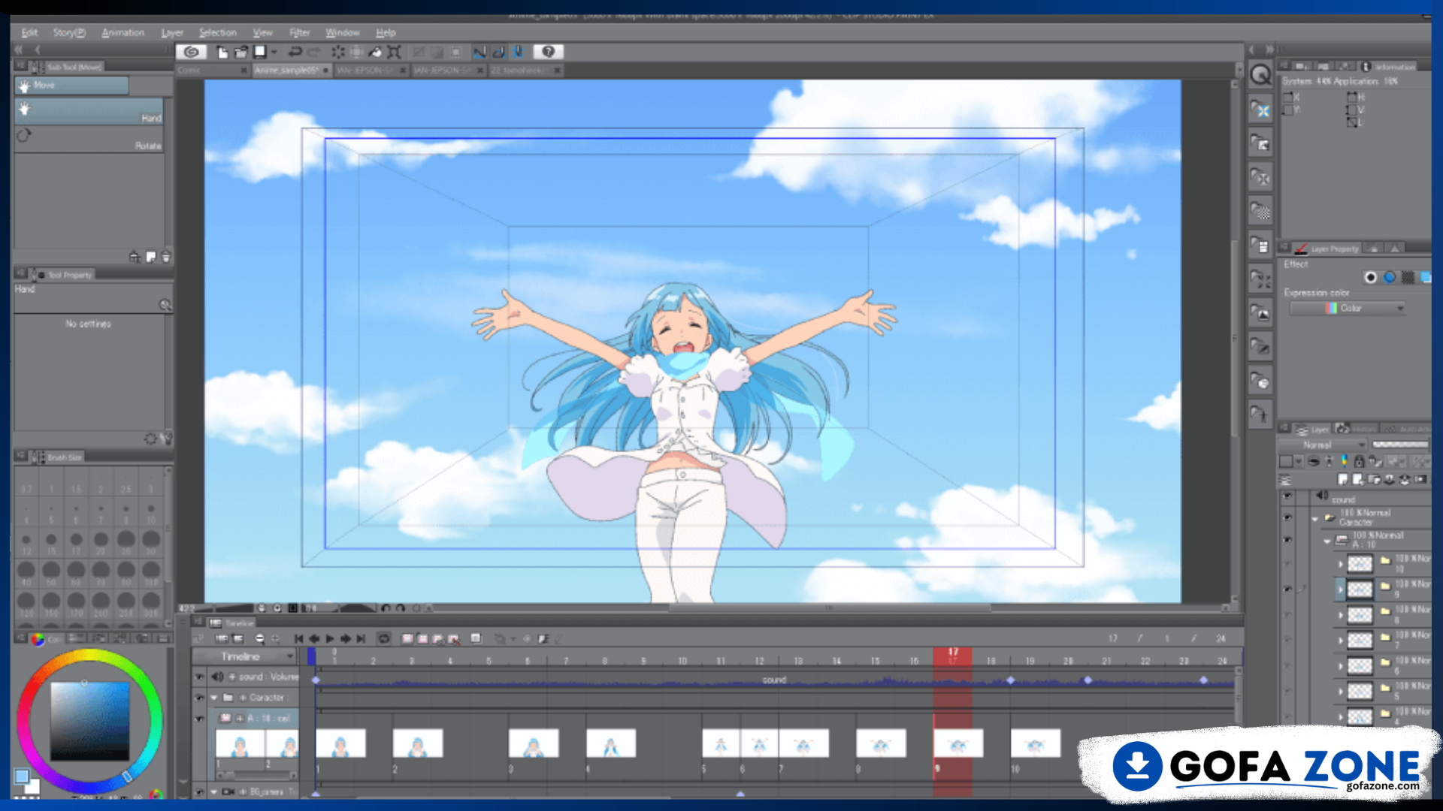Click the Scale/Transform command icon
Image resolution: width=1443 pixels, height=811 pixels.
coord(394,52)
